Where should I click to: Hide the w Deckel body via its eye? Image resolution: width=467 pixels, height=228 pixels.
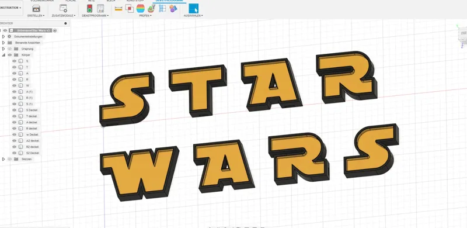[x=14, y=134]
